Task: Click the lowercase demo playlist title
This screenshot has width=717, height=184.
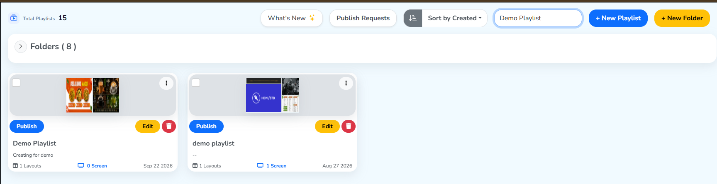Action: (213, 143)
